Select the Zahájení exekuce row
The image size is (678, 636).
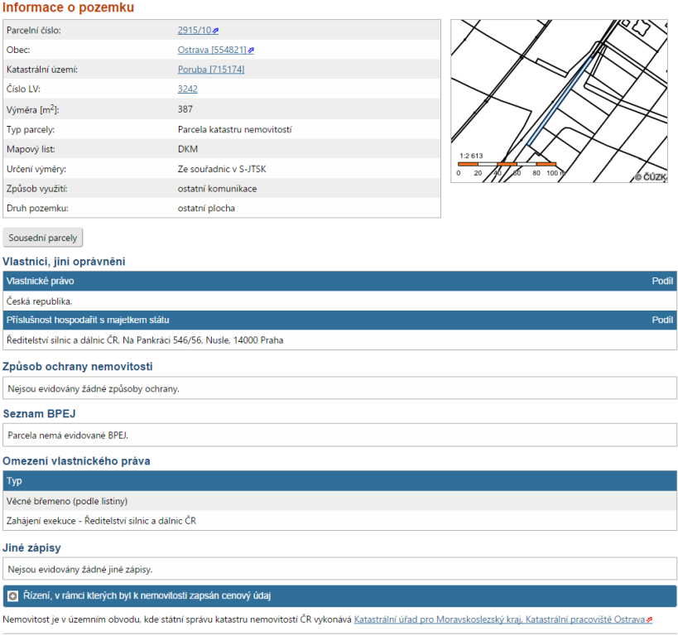(101, 521)
